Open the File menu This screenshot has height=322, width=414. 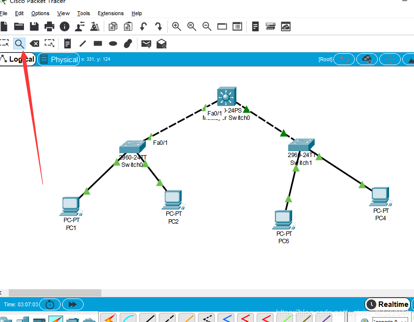pyautogui.click(x=3, y=13)
